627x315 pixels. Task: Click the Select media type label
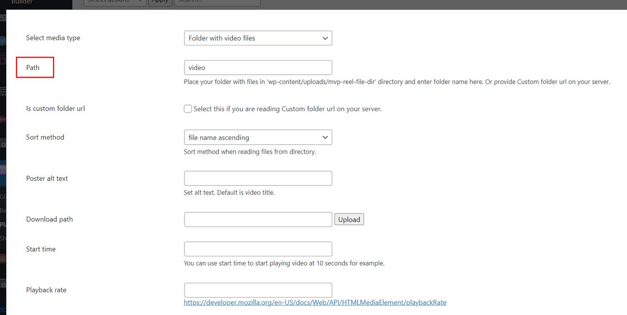tap(53, 38)
